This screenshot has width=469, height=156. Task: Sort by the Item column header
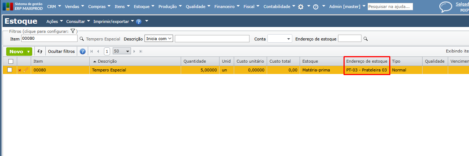coord(60,61)
